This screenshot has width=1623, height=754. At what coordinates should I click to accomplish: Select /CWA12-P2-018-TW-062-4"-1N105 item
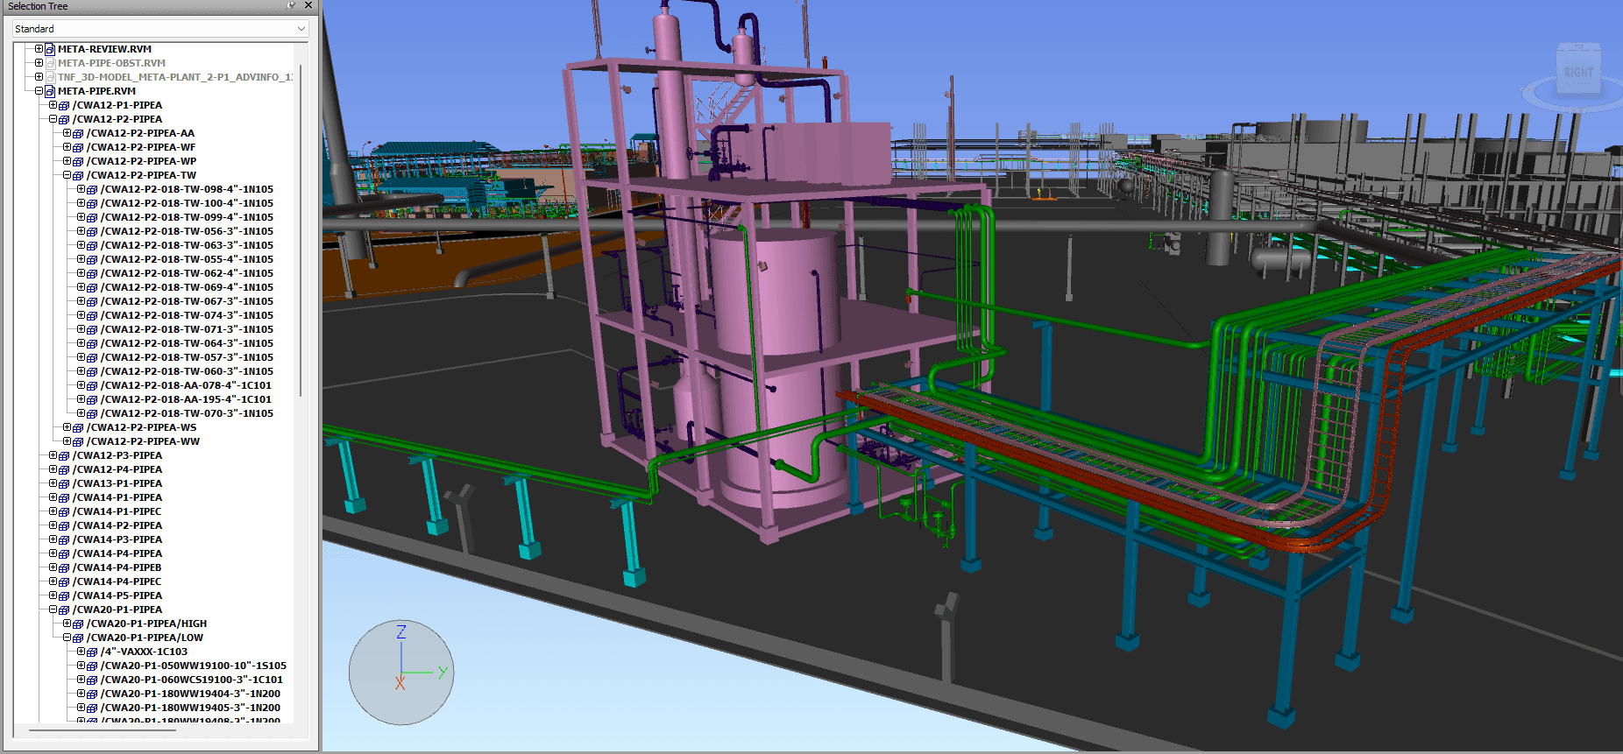(x=187, y=273)
